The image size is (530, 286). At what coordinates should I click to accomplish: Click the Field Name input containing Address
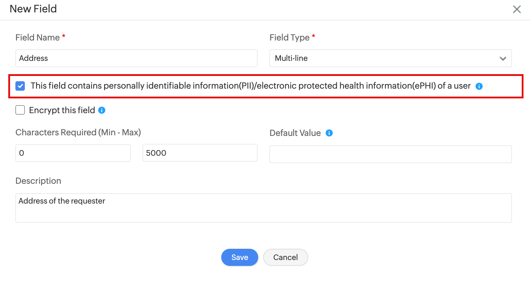tap(136, 58)
